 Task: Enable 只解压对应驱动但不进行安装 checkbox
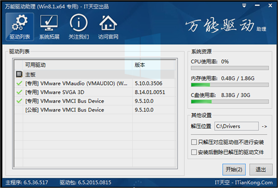click(194, 142)
